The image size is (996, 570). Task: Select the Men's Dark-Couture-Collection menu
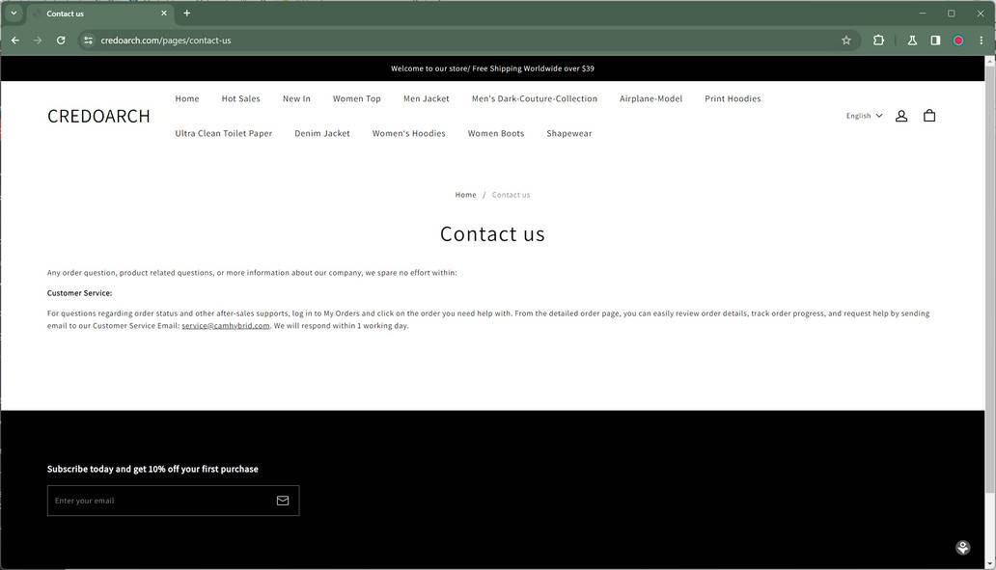(534, 98)
